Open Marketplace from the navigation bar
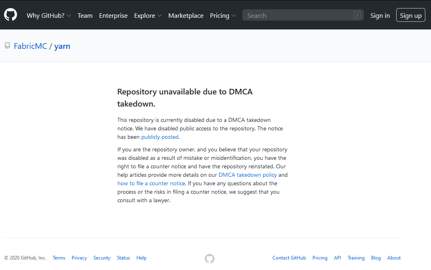Screen dimensions: 431x270 coord(186,16)
